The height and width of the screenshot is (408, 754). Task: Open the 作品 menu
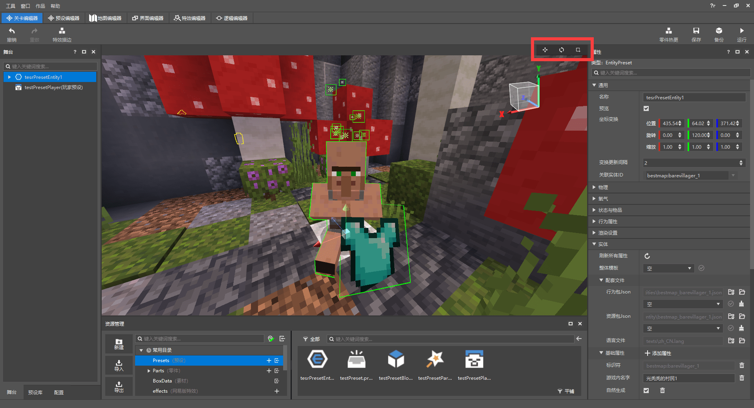pos(40,6)
